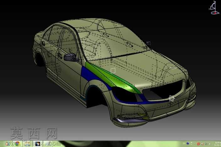Screen dimensions: 221x147
Task: Click the speaker volume icon in tray
Action: 210,144
